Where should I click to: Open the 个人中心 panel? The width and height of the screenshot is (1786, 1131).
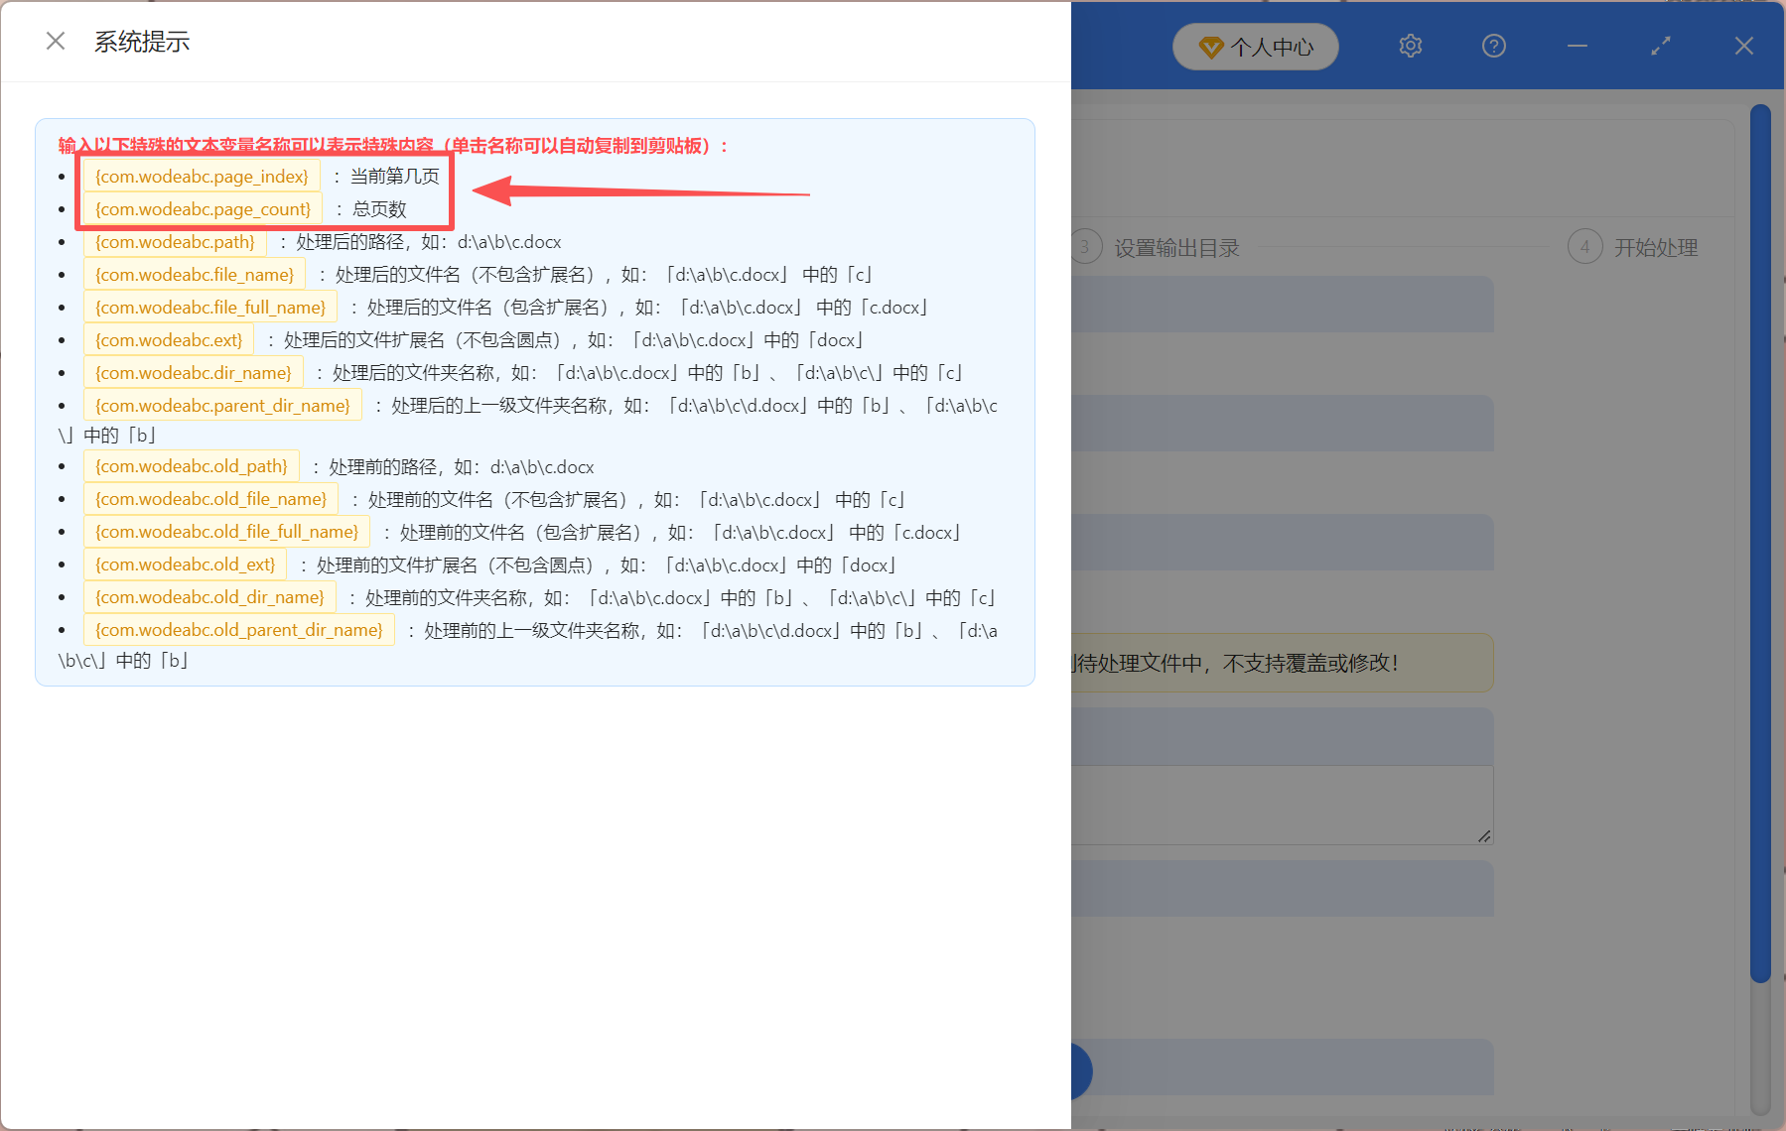tap(1255, 46)
